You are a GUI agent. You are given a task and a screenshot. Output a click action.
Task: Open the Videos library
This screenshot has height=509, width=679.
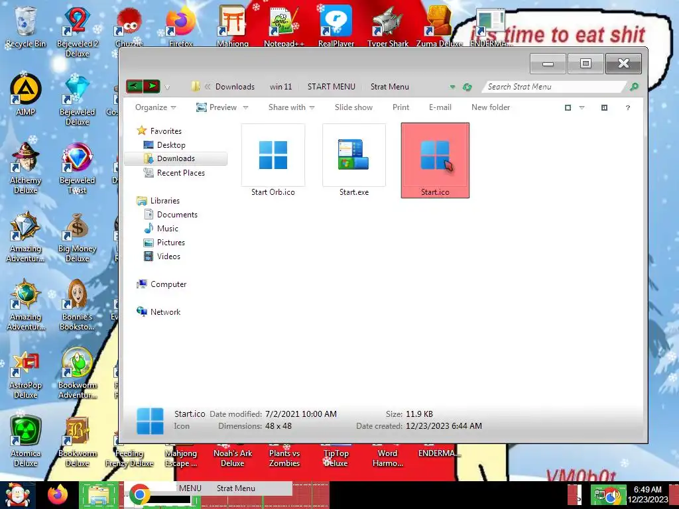point(162,256)
